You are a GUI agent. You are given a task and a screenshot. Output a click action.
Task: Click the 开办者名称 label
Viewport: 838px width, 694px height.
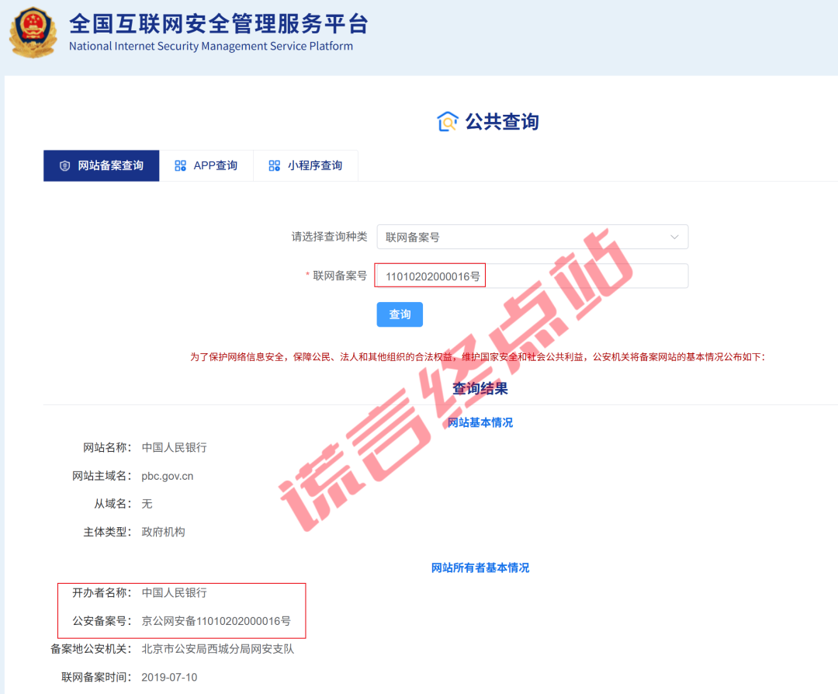pos(102,593)
